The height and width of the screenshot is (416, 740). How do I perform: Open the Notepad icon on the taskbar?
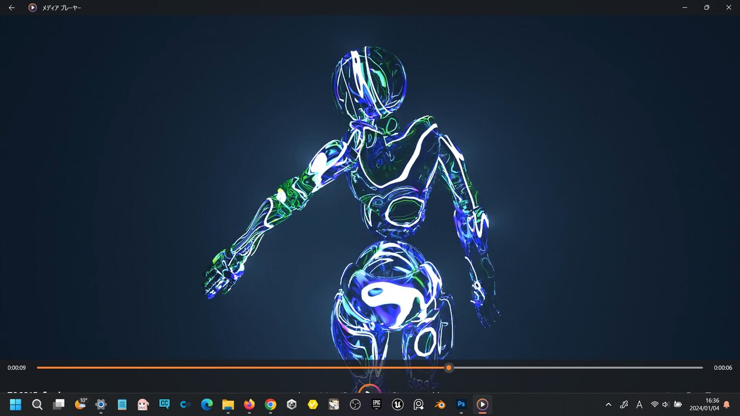click(x=122, y=404)
